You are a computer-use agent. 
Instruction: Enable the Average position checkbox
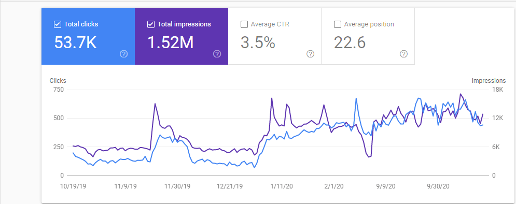click(x=337, y=24)
